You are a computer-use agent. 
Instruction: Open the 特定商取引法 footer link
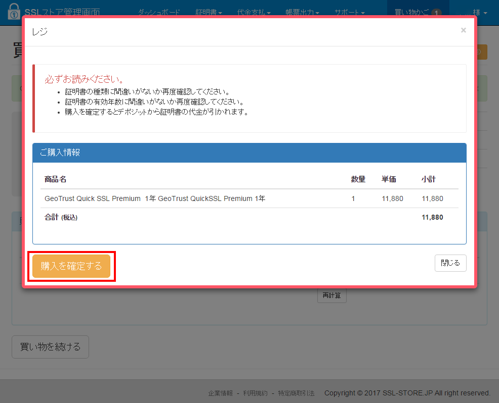click(x=296, y=393)
